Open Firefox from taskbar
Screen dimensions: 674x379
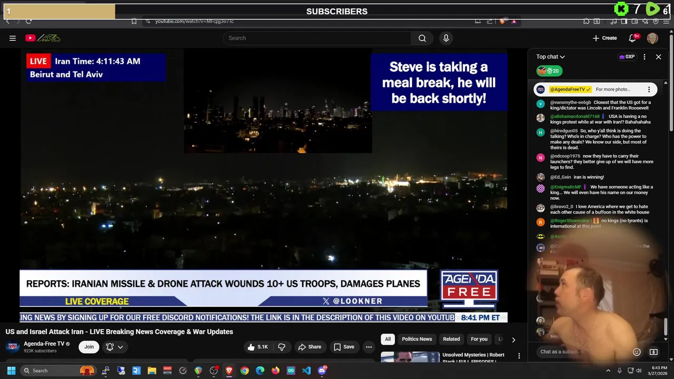coord(275,371)
